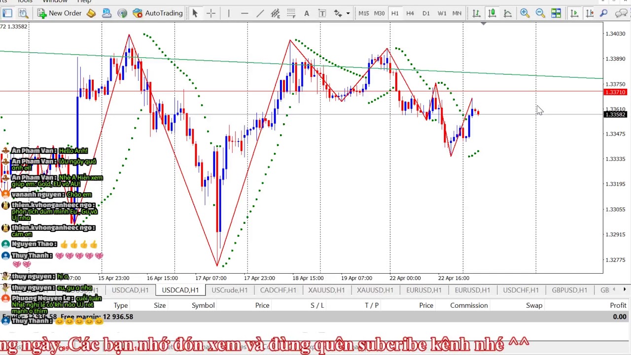Select the horizontal line drawing tool
The width and height of the screenshot is (631, 355).
[x=245, y=13]
